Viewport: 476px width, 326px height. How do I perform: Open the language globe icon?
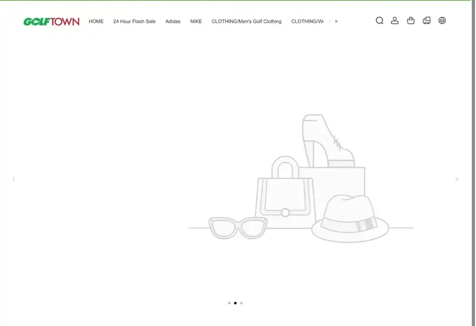click(x=442, y=20)
